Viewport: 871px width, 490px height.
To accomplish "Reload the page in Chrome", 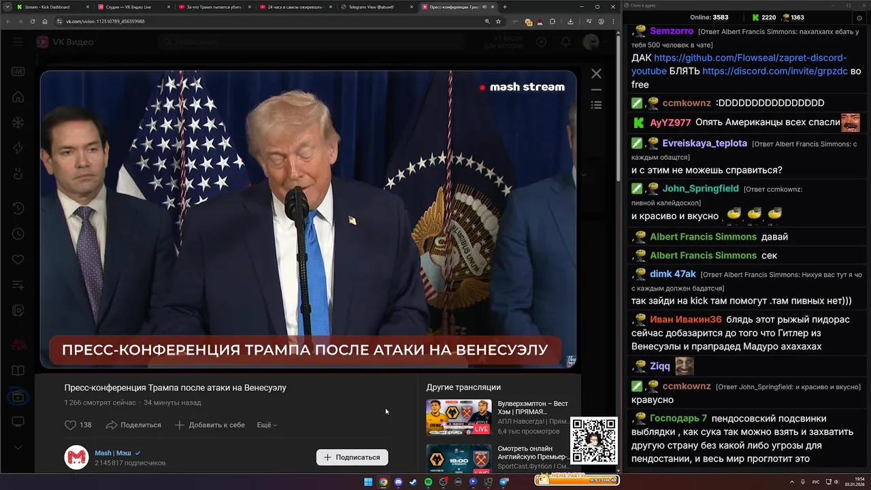I will tap(33, 21).
